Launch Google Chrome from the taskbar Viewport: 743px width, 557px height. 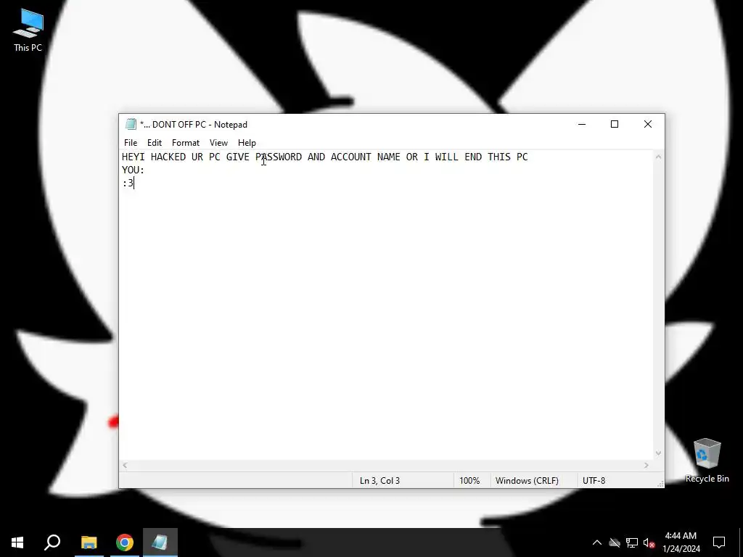(125, 542)
